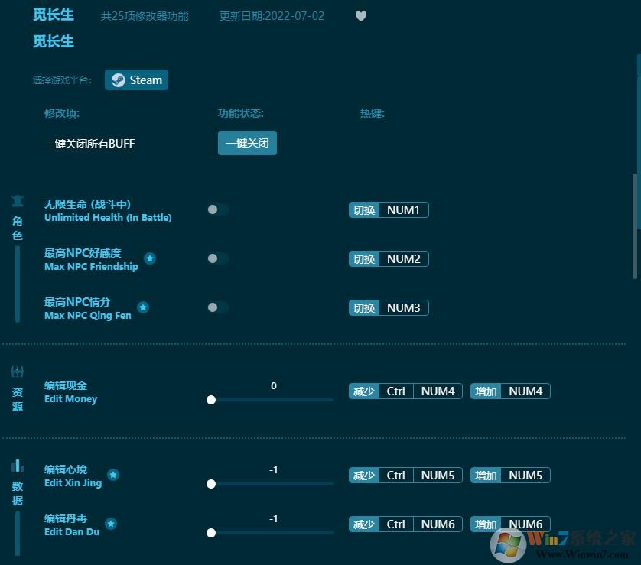Click 减少 to decrease Edit Money value
641x565 pixels.
363,391
